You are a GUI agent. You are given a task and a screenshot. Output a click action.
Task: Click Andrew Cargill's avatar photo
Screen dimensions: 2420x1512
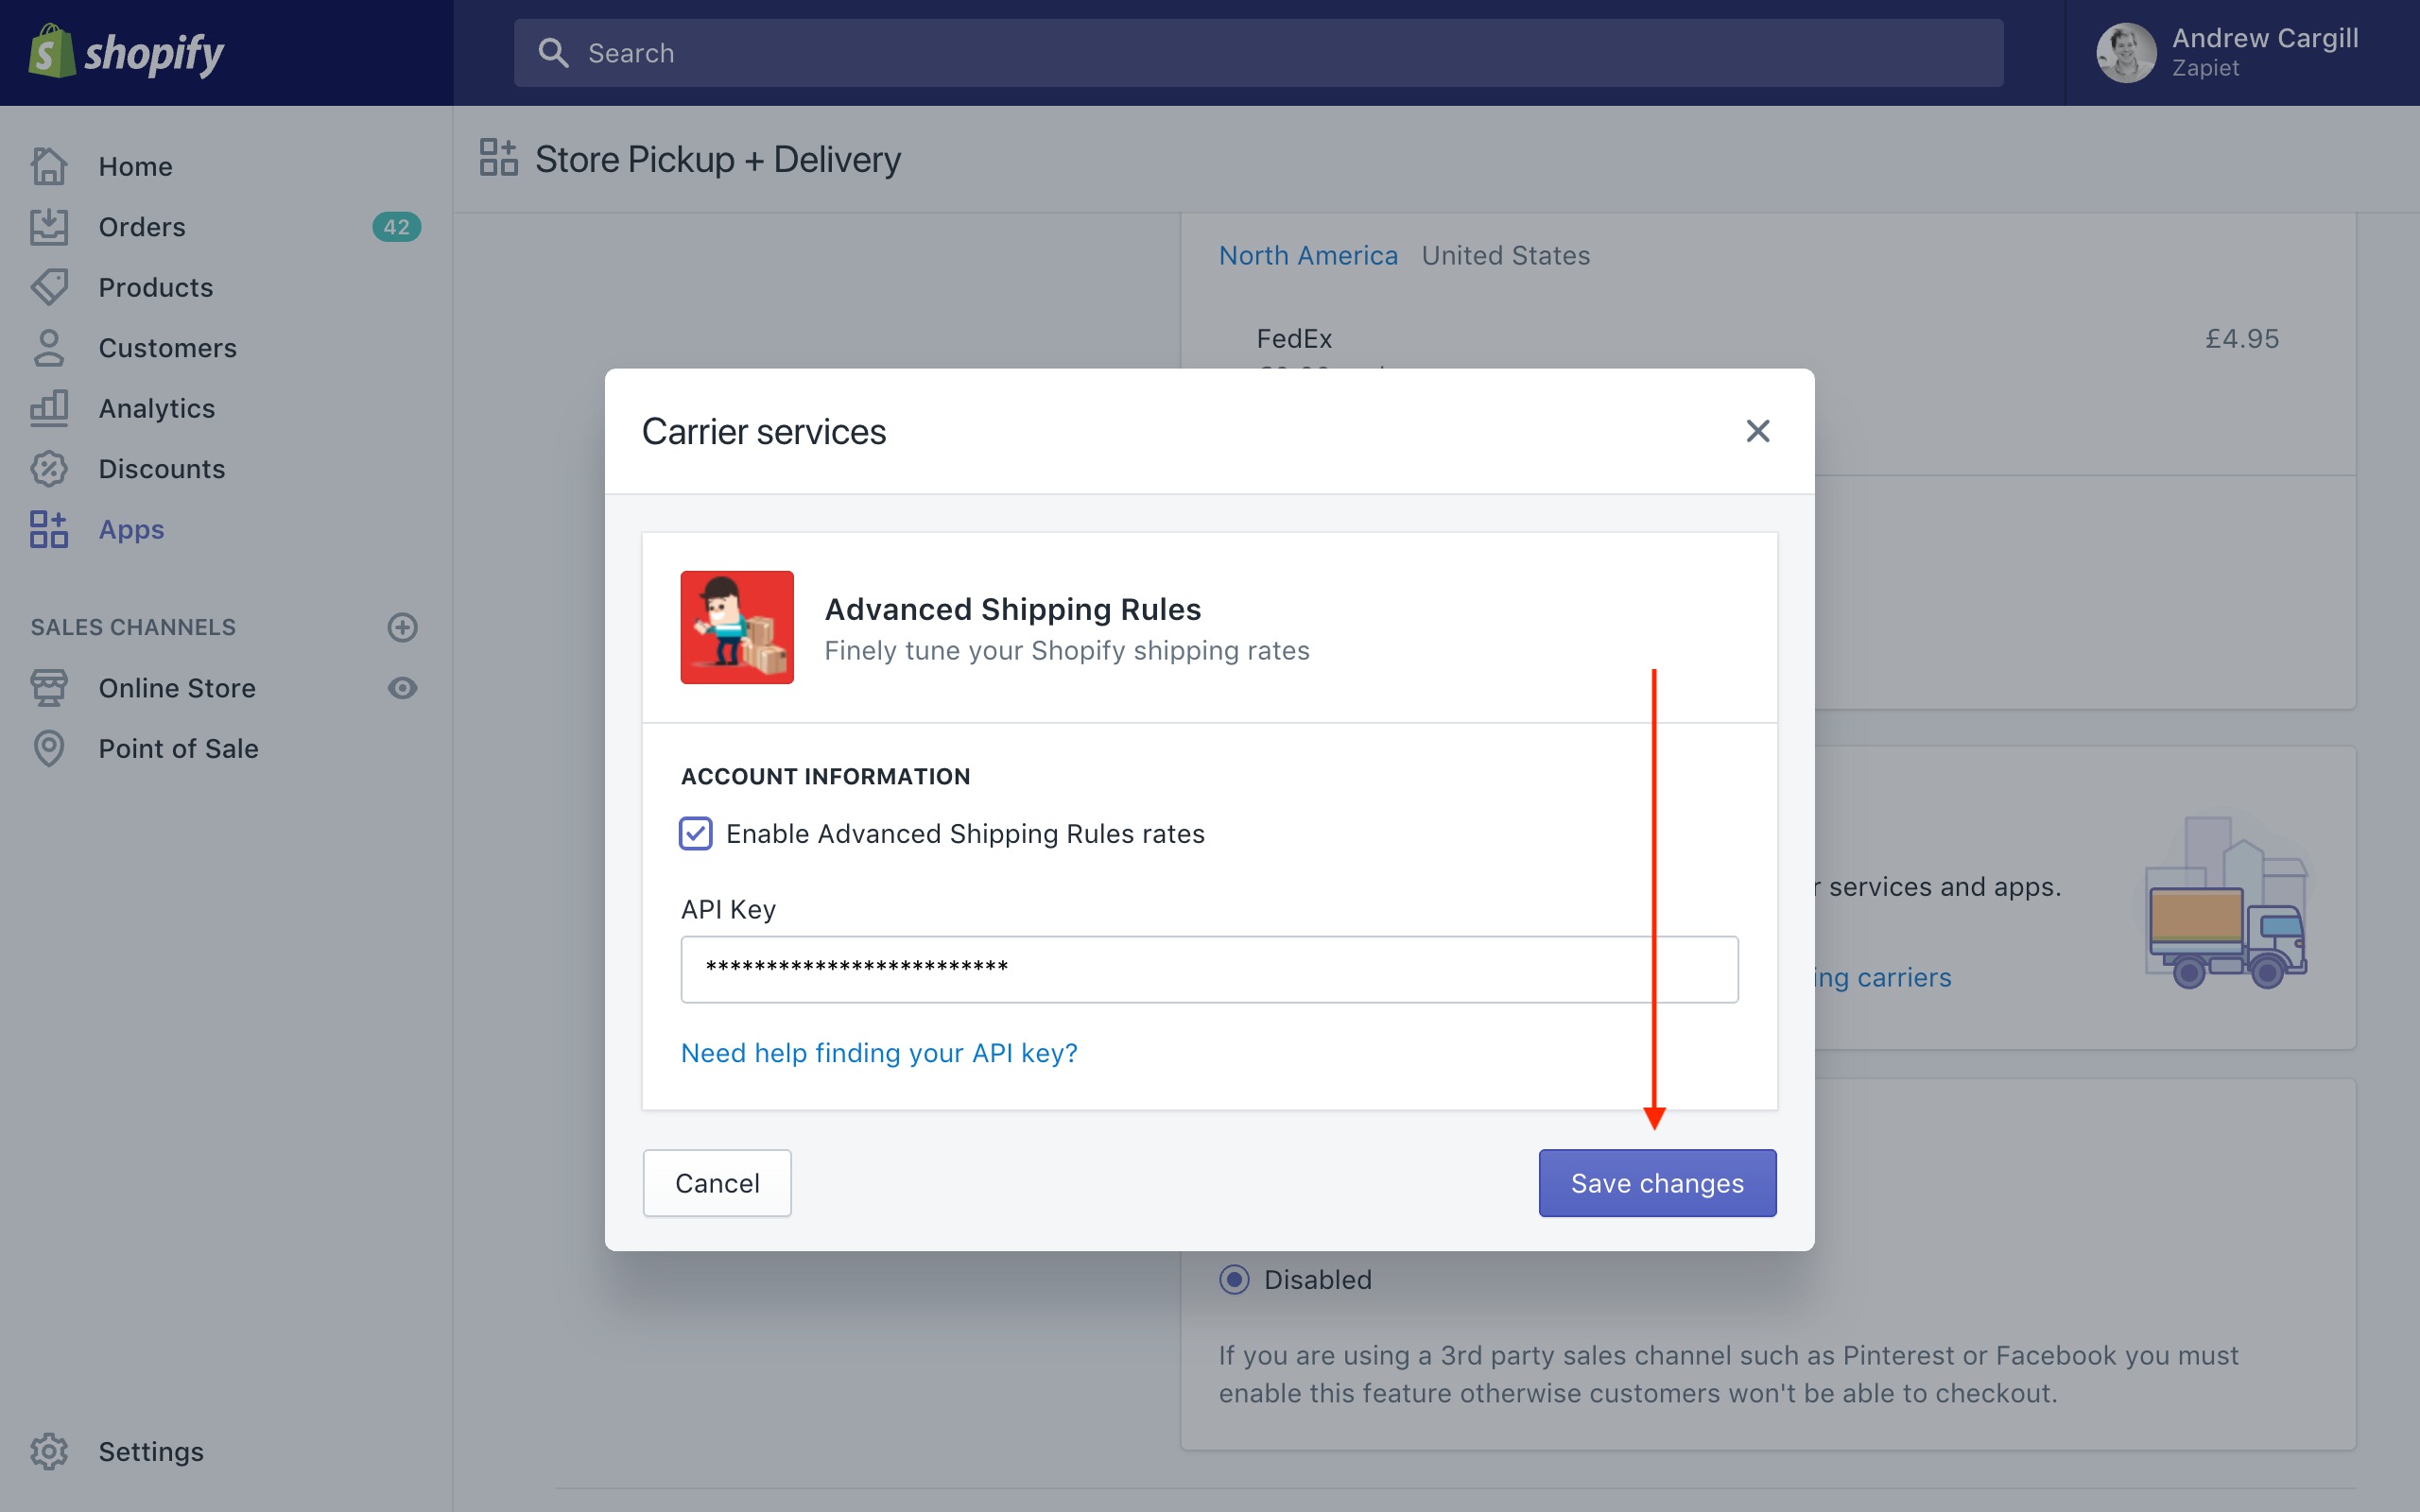coord(2126,53)
